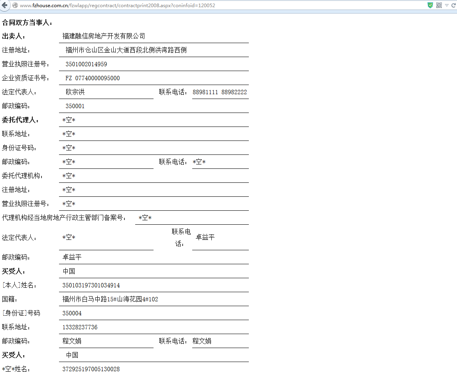Click the postal code 350001
The height and width of the screenshot is (372, 457).
75,106
